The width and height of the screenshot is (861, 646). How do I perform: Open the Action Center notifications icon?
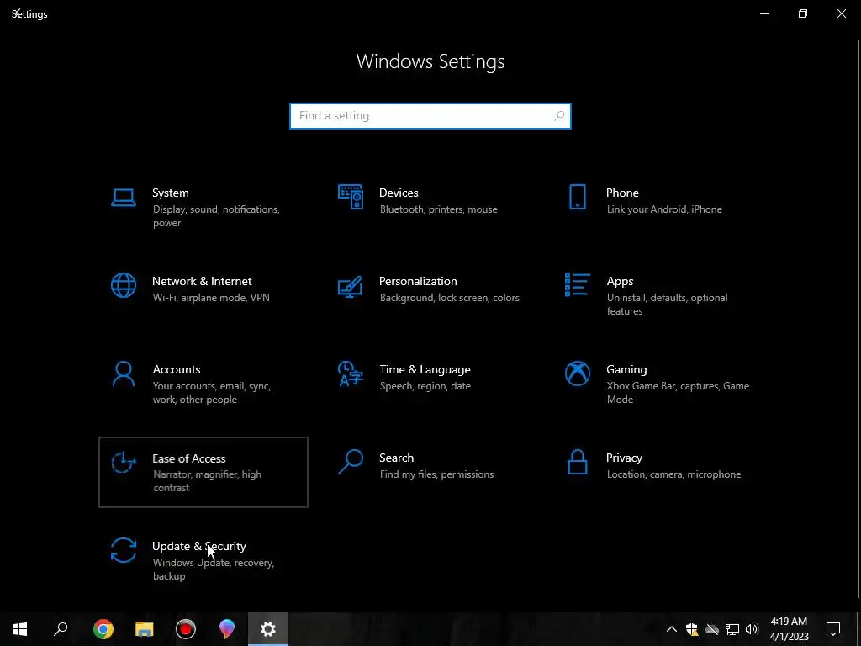click(833, 629)
